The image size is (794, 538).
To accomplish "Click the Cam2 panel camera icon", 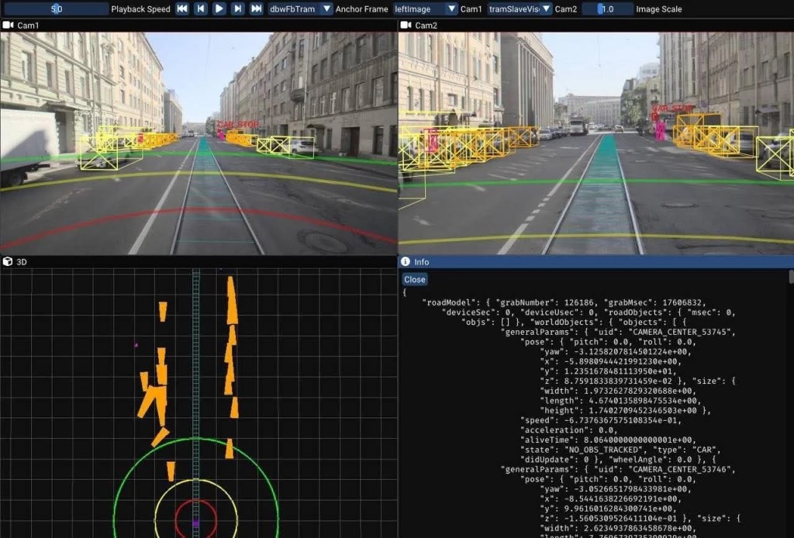I will coord(406,25).
